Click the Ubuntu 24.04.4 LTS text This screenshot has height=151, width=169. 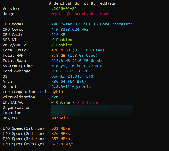coord(72,76)
